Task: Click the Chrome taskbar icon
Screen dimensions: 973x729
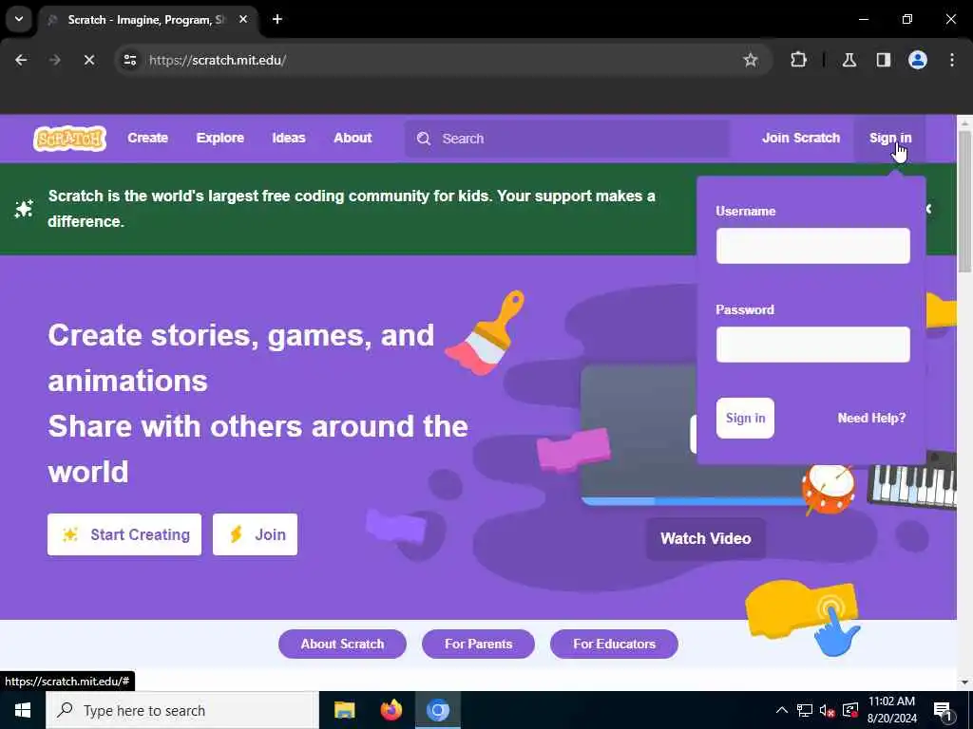Action: (x=437, y=710)
